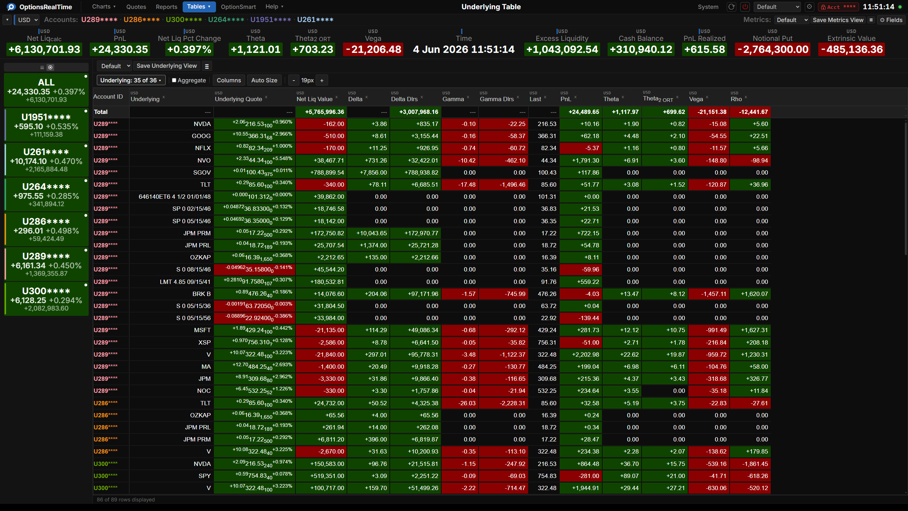Remove the Rho column with its x
Image resolution: width=908 pixels, height=511 pixels.
click(746, 97)
